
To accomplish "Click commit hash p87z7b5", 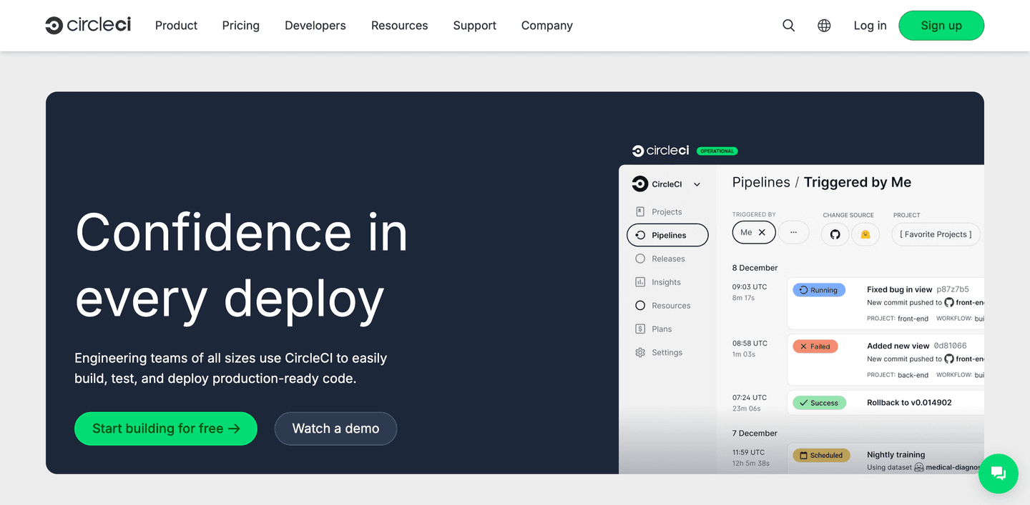I will [x=953, y=289].
